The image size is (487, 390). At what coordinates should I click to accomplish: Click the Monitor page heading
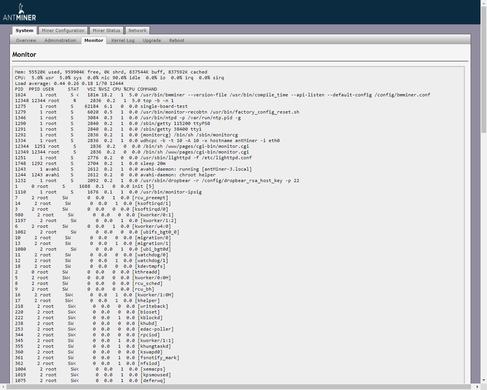[24, 54]
